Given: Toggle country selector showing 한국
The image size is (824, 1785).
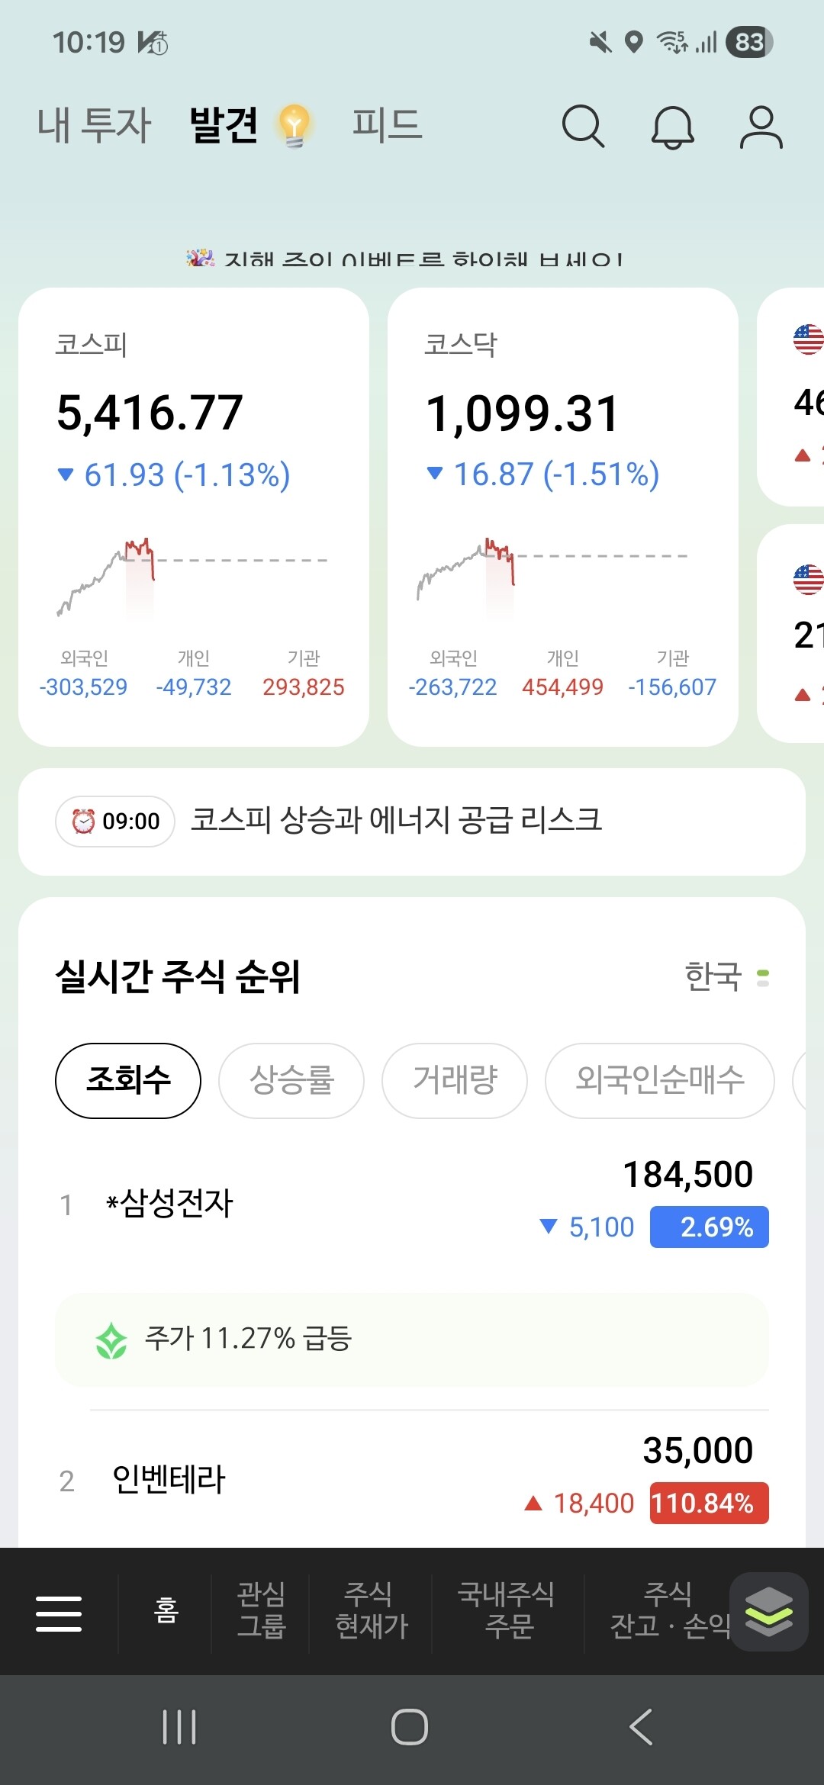Looking at the screenshot, I should 726,976.
